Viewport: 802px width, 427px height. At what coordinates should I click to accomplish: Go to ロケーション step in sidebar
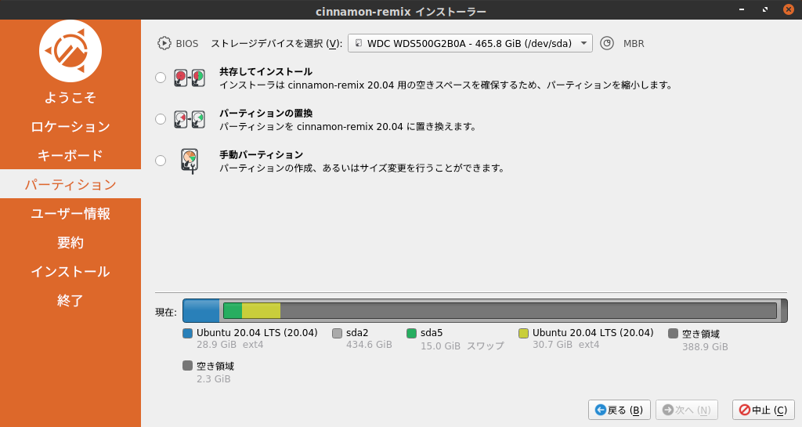[70, 126]
